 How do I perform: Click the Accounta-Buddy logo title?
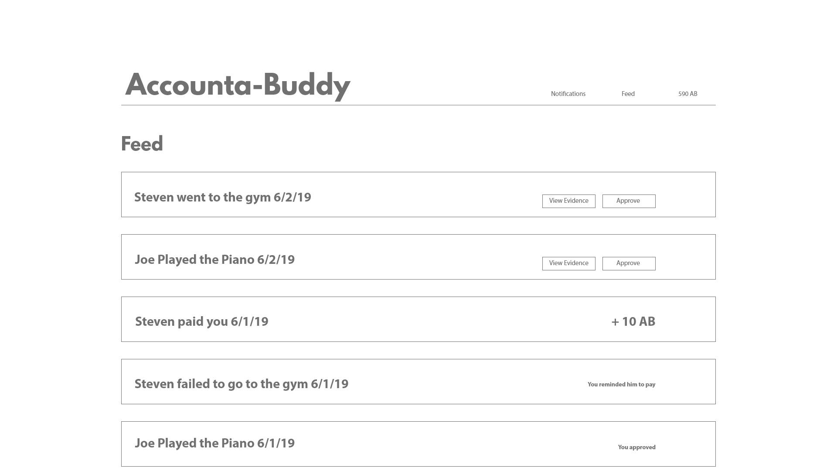[238, 85]
